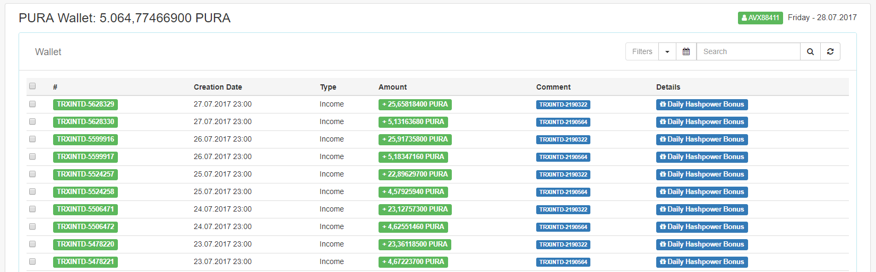Click the +22,89629700 PURA amount badge

click(415, 174)
